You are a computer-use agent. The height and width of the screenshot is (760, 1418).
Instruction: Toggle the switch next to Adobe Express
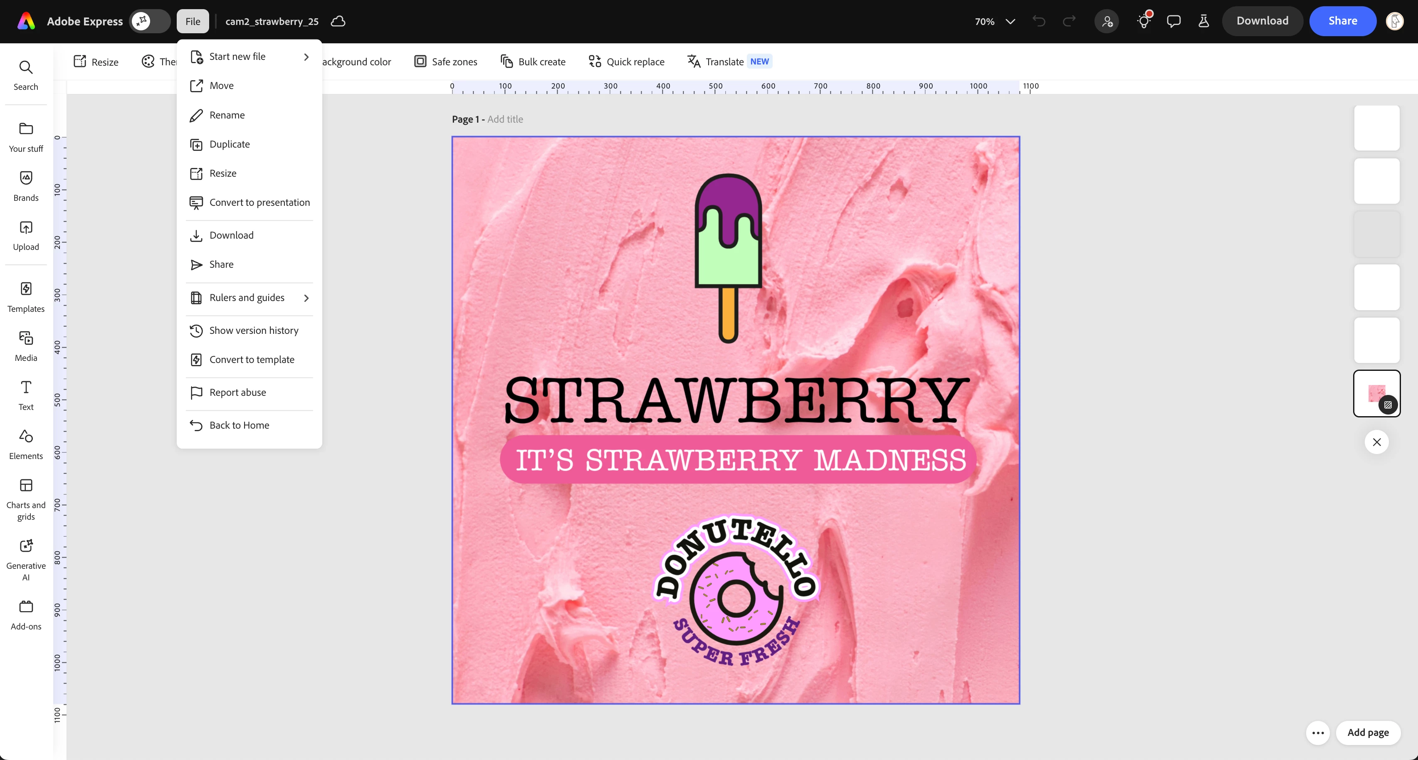click(150, 21)
